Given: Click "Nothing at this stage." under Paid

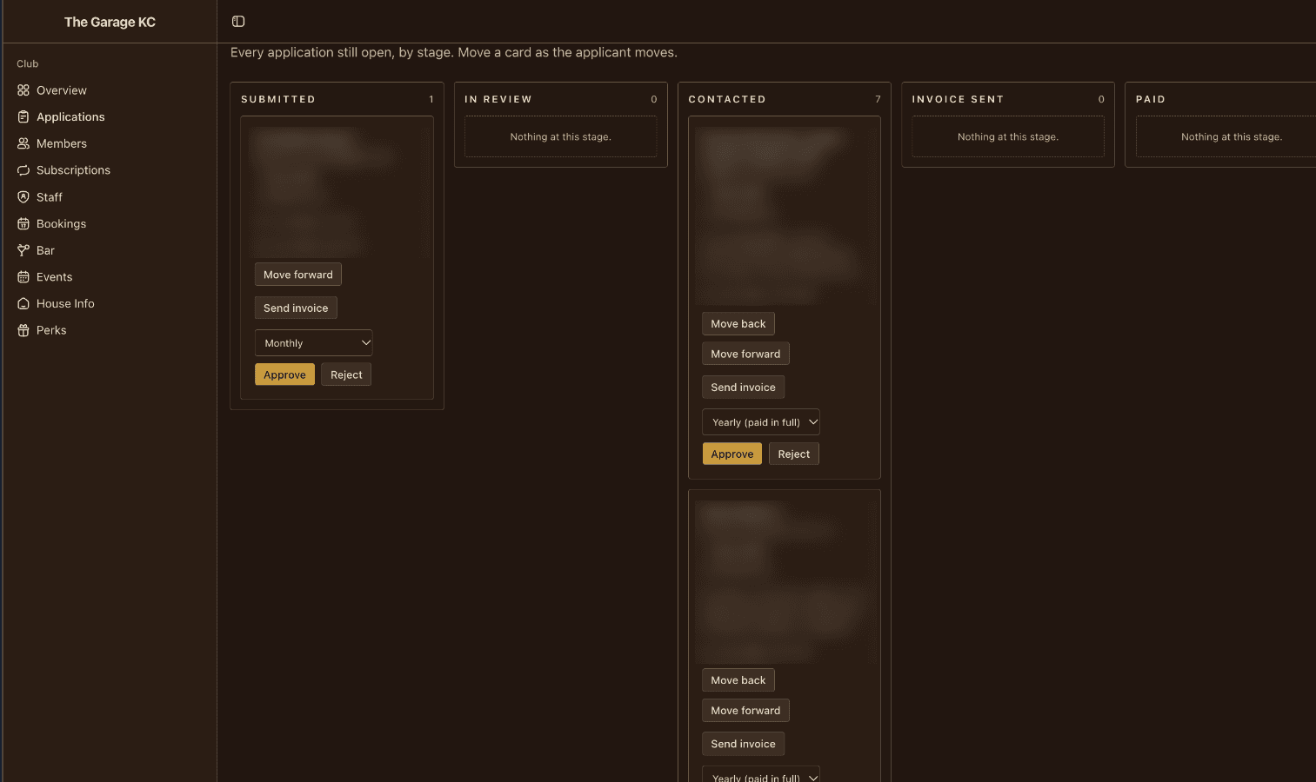Looking at the screenshot, I should [1232, 136].
